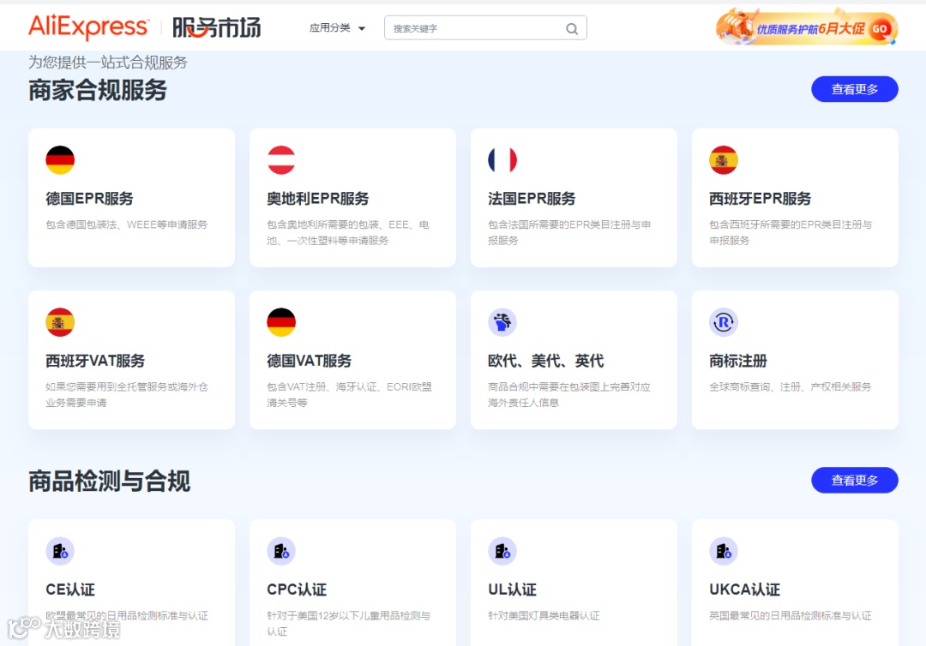Open the 奥地利EPR服务 title link

[318, 199]
